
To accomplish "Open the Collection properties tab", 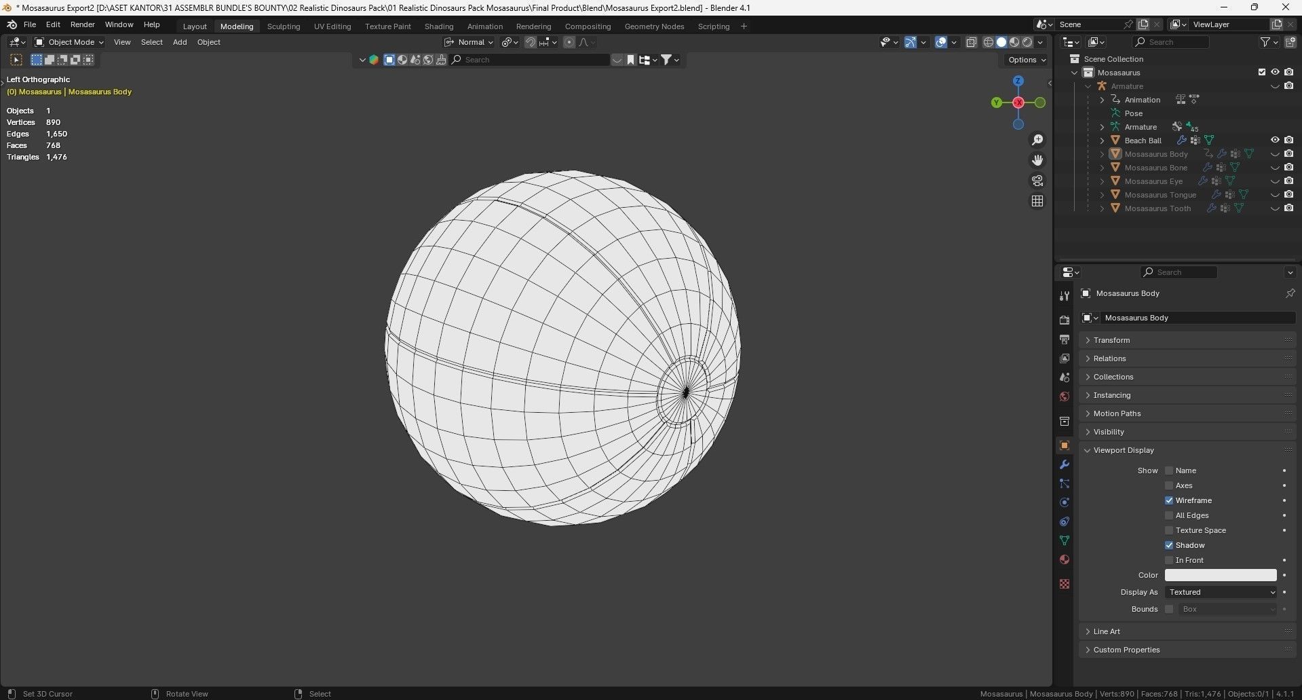I will pos(1064,422).
